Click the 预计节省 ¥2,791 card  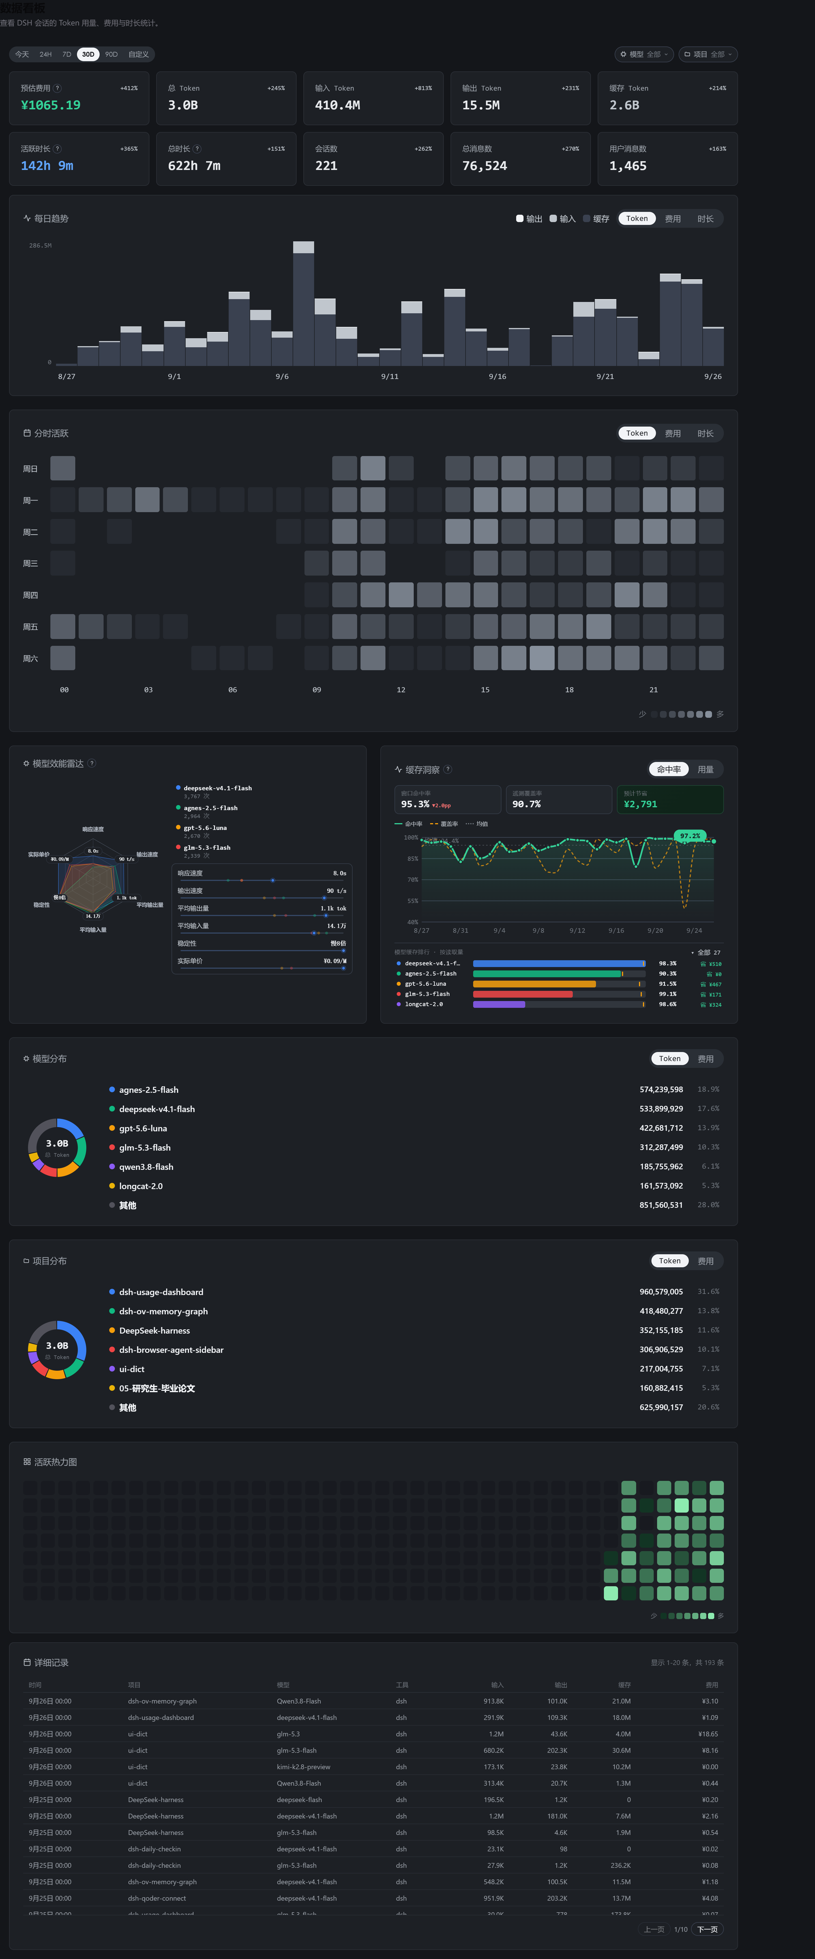click(670, 800)
